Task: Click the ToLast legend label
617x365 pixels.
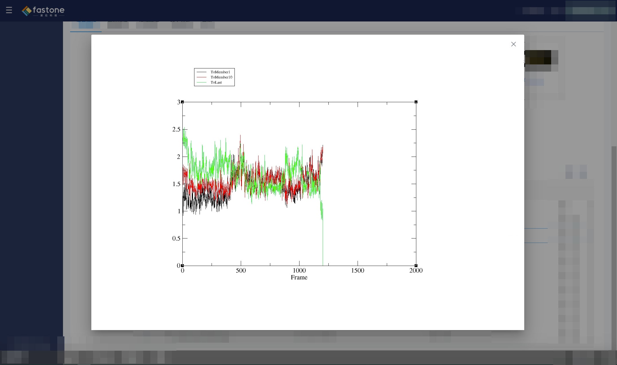Action: pos(216,82)
